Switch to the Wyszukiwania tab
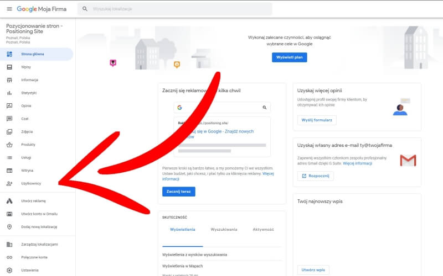Viewport: 443px width, 276px height. point(224,230)
